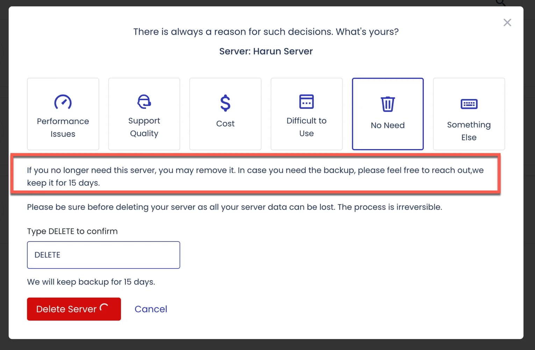535x350 pixels.
Task: Click the Performance Issues gauge icon
Action: tap(63, 102)
